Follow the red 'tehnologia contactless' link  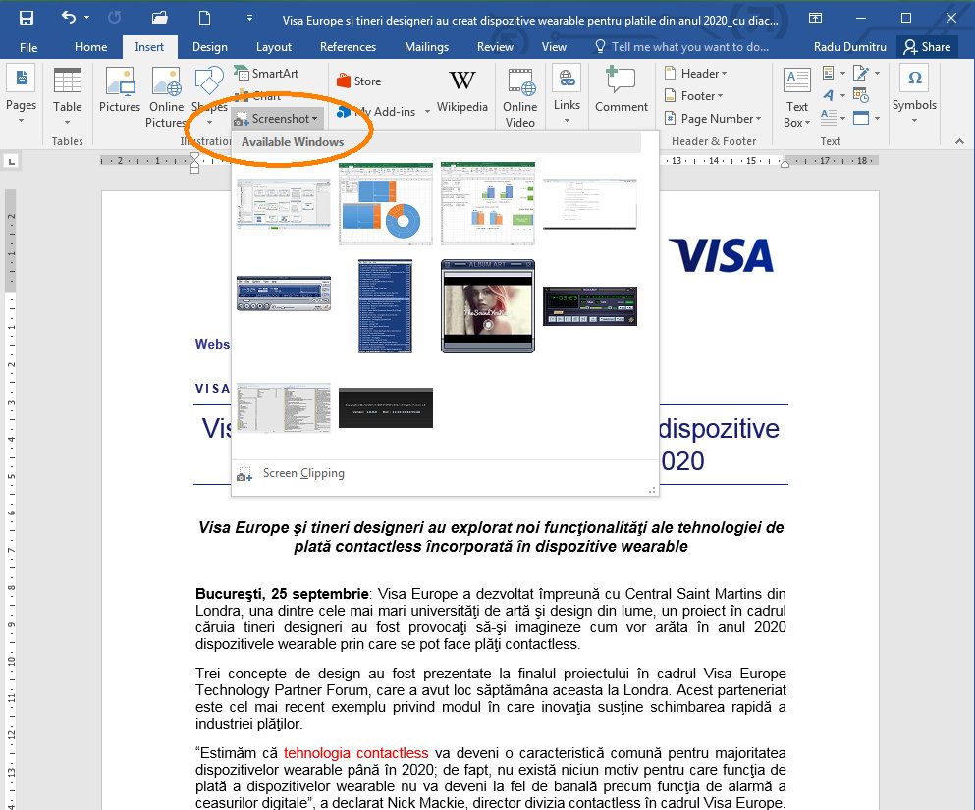click(355, 753)
